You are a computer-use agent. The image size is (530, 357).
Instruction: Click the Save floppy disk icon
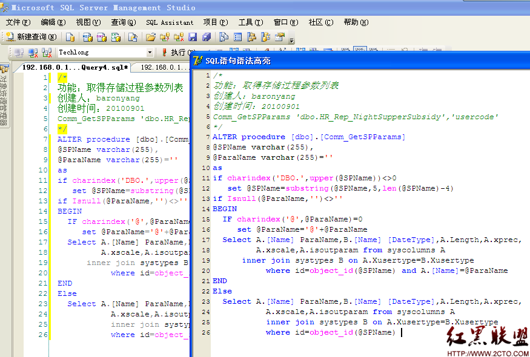pyautogui.click(x=193, y=37)
